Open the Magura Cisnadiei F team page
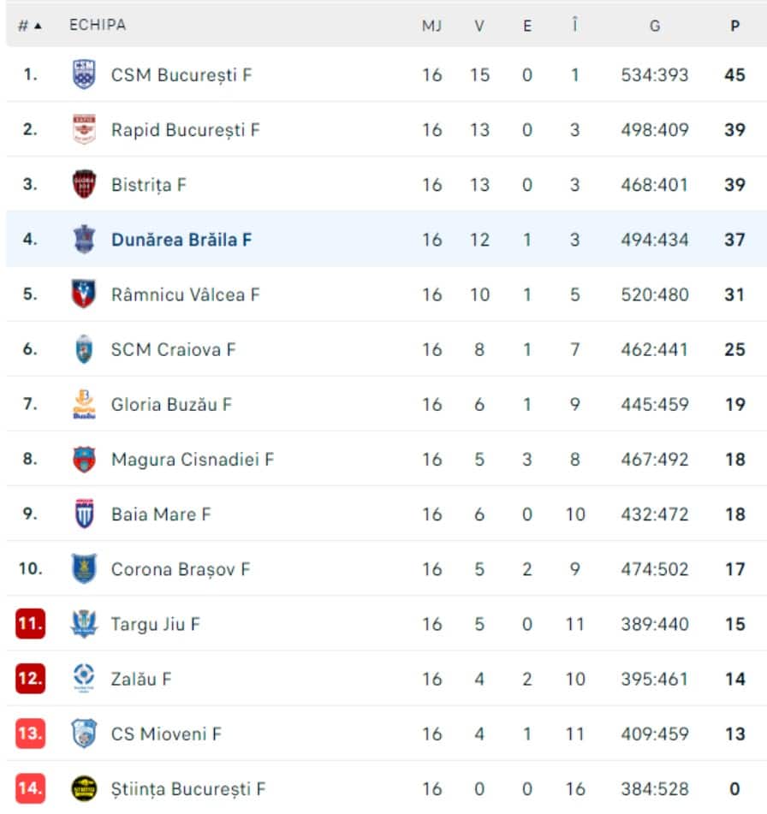This screenshot has width=767, height=814. [192, 459]
